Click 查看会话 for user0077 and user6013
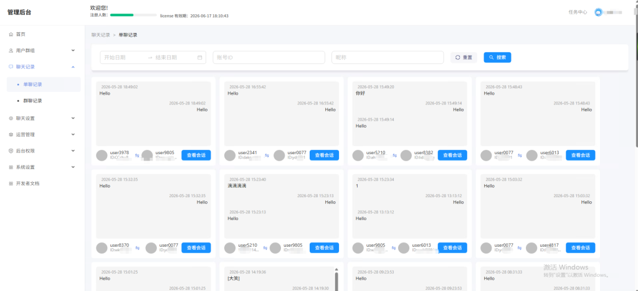 click(x=581, y=155)
